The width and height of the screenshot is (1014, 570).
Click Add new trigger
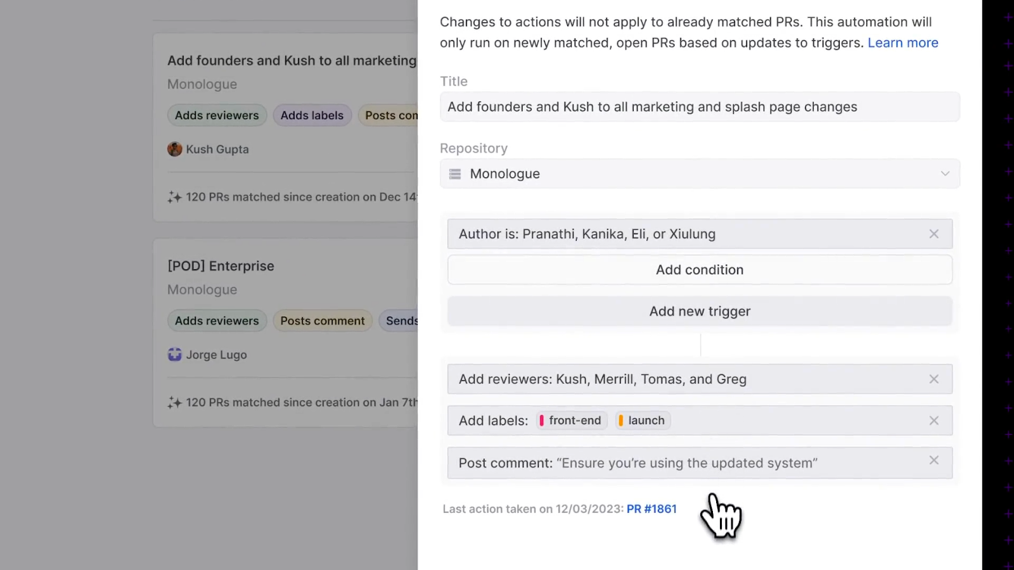(x=700, y=311)
